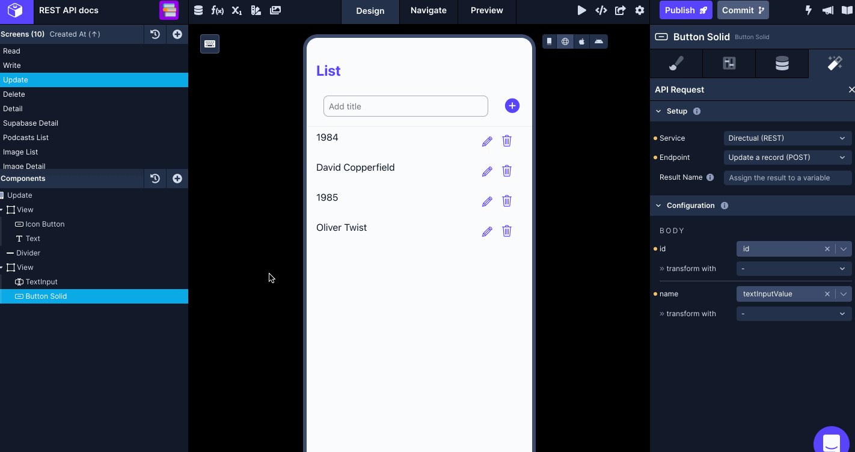Close the API Request panel
The image size is (855, 452).
click(851, 90)
